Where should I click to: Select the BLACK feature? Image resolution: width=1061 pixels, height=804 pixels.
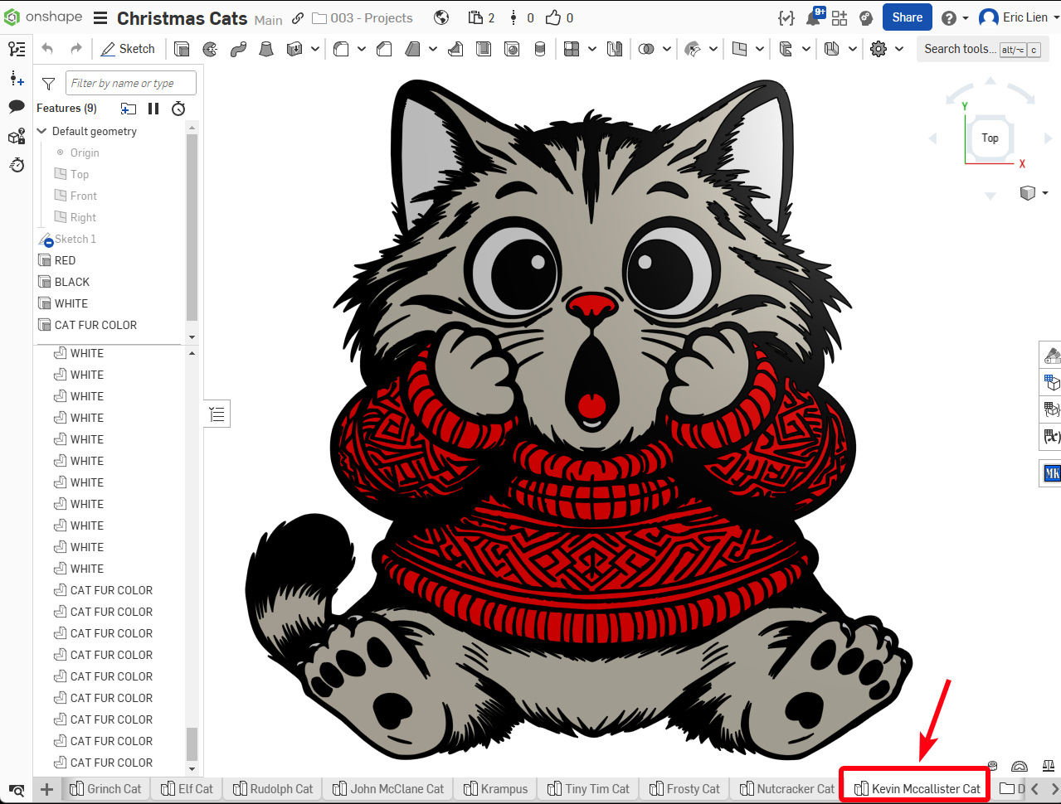71,282
